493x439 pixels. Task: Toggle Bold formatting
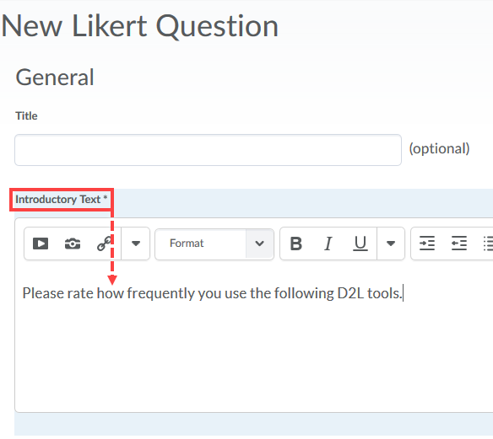click(295, 244)
